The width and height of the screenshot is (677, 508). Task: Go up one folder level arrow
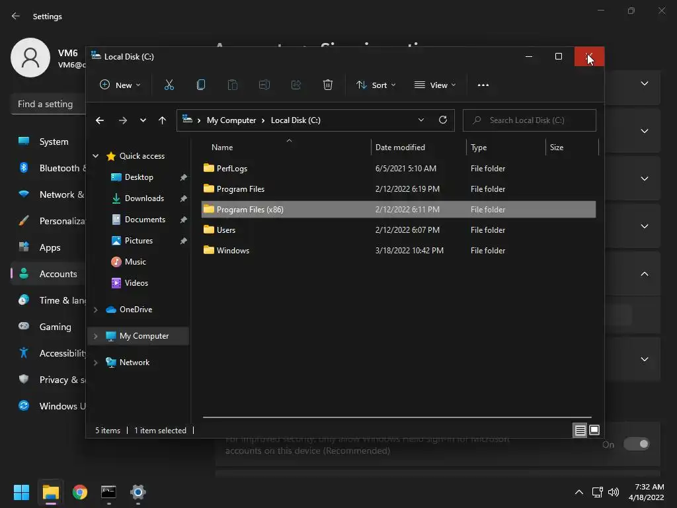(162, 120)
